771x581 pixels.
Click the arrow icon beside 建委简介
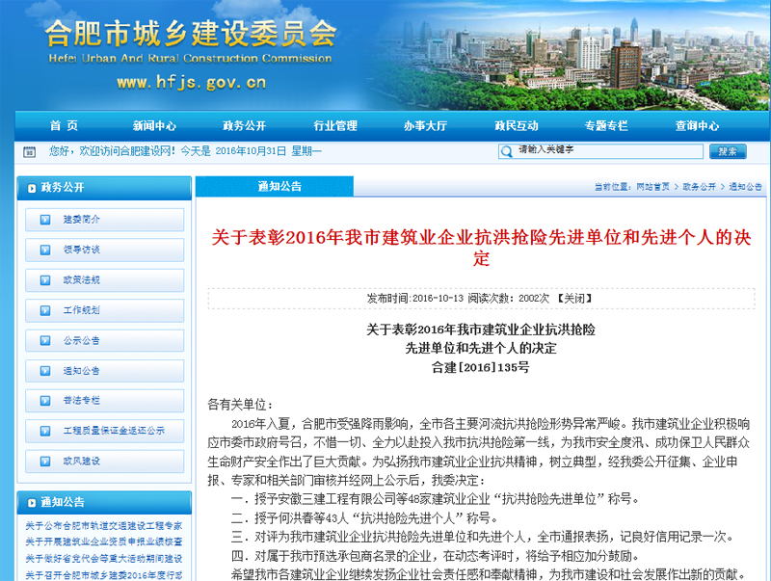click(x=45, y=220)
